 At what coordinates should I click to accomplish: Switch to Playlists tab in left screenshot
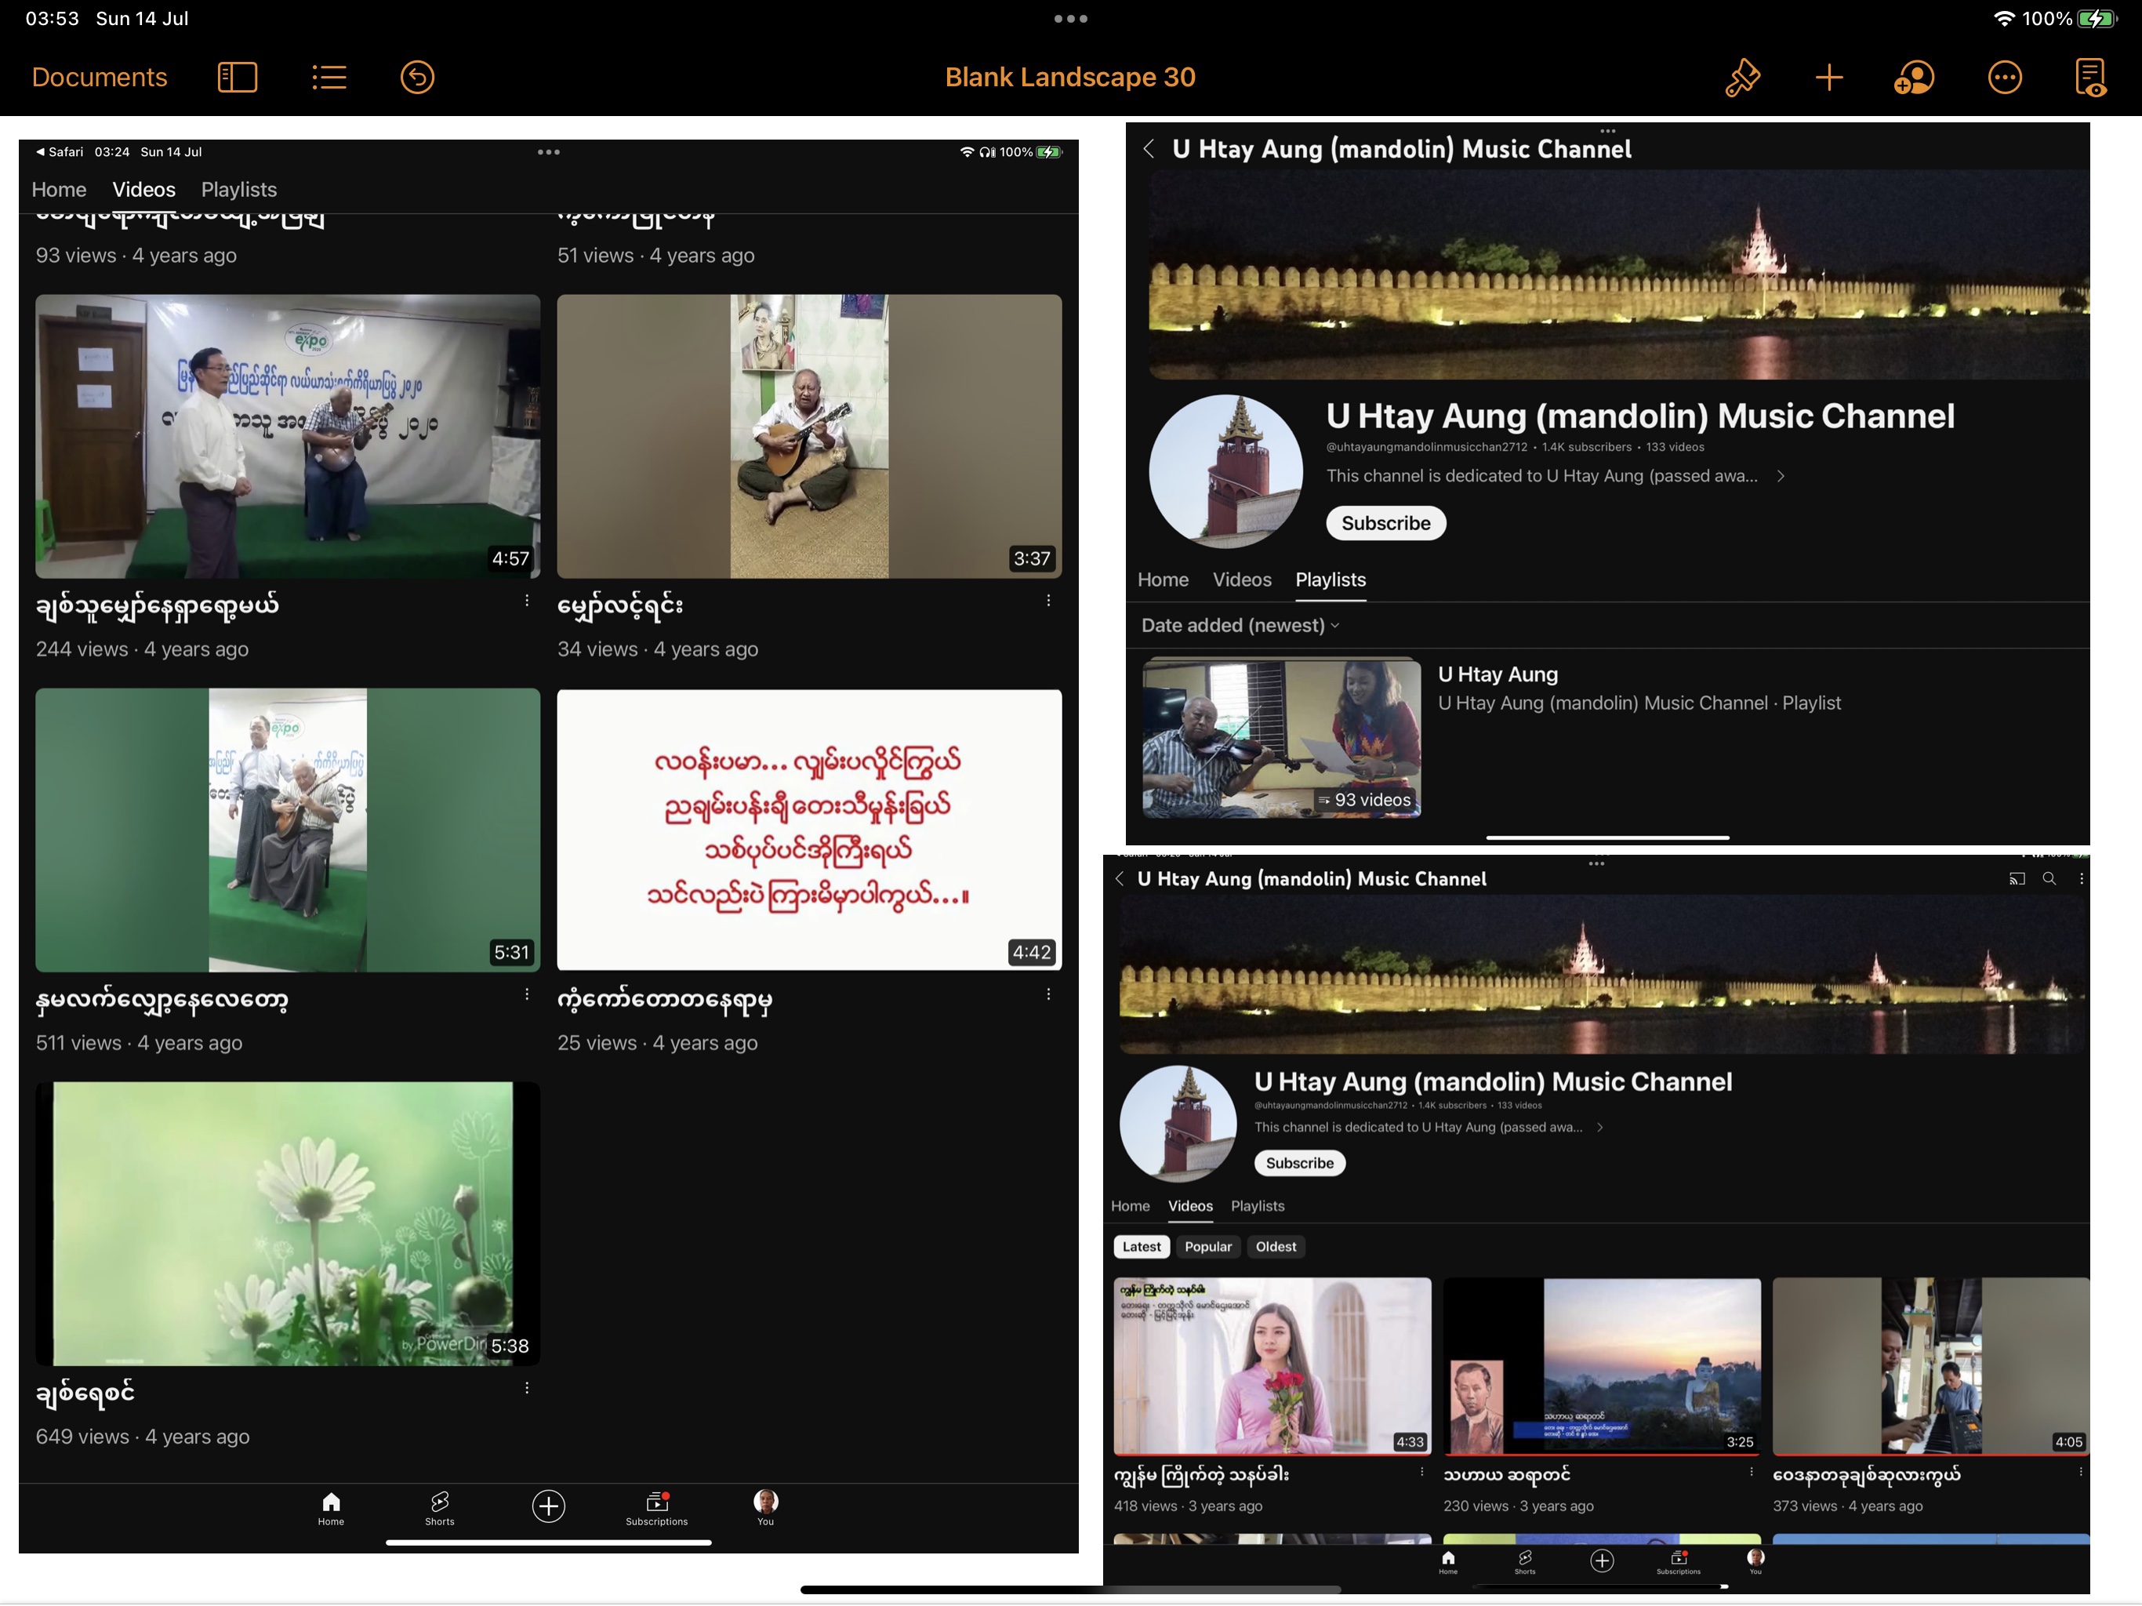pos(238,190)
